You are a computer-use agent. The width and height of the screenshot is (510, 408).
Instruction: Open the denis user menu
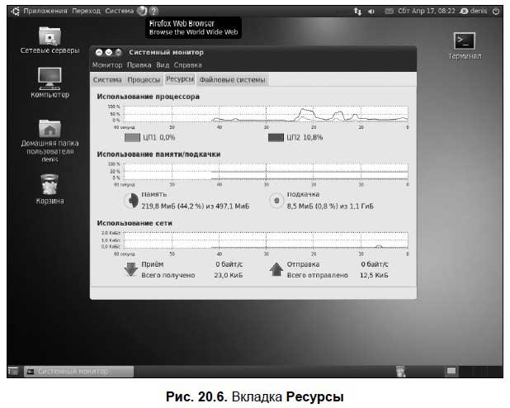[x=473, y=11]
